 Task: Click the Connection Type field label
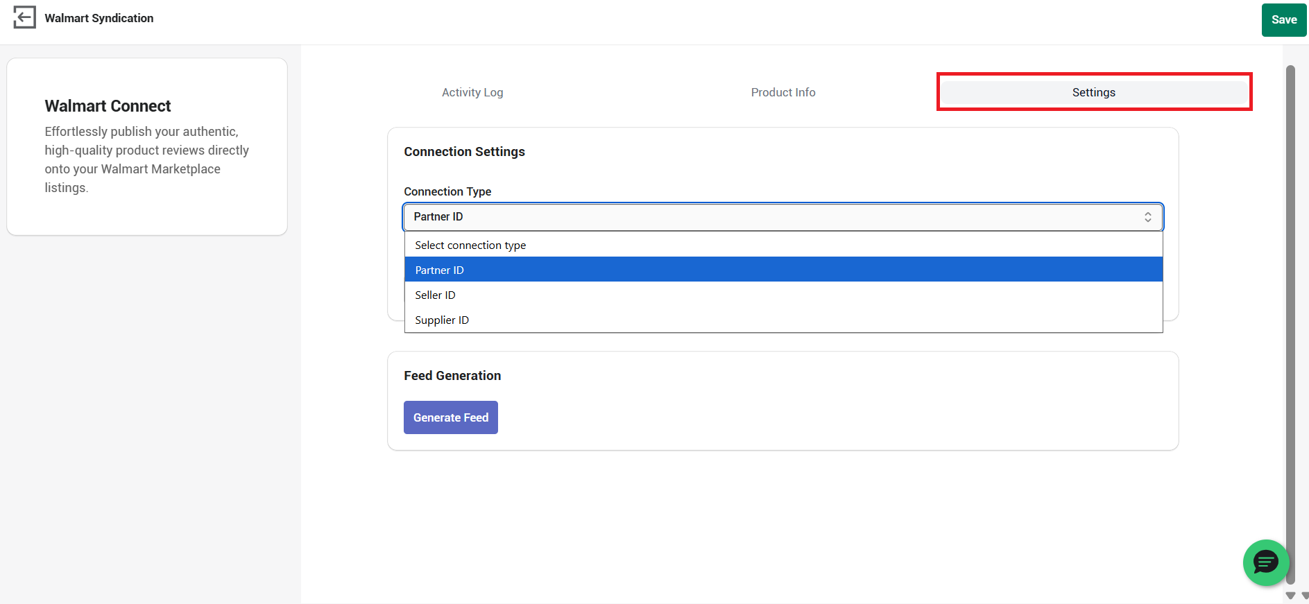tap(447, 191)
